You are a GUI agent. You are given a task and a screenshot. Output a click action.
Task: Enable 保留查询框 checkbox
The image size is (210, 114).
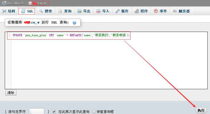pos(94,112)
